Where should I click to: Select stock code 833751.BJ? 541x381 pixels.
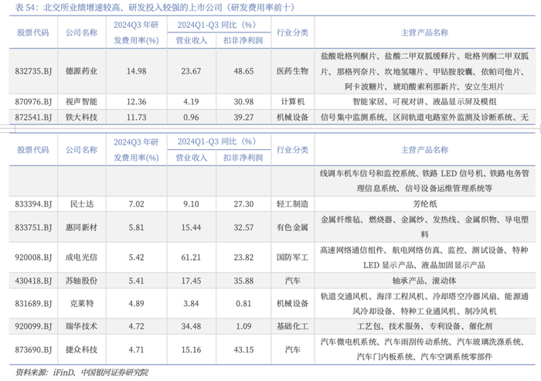point(33,227)
